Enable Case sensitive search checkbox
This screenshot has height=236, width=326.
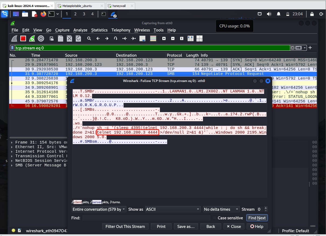tap(215, 218)
